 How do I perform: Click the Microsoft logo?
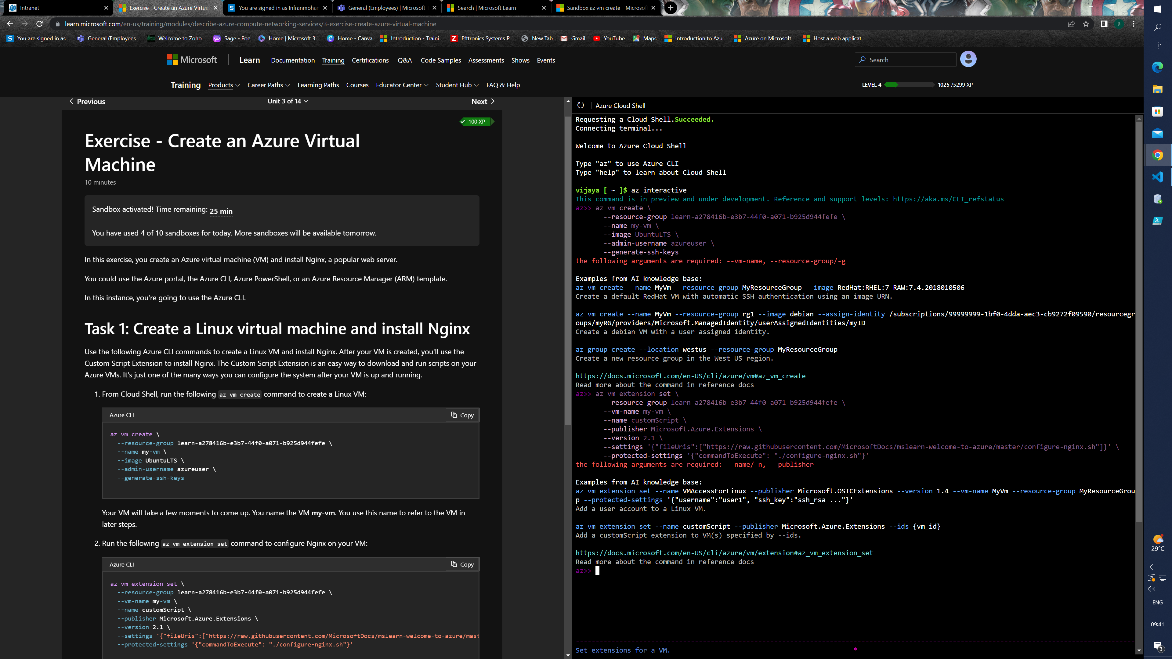point(192,60)
